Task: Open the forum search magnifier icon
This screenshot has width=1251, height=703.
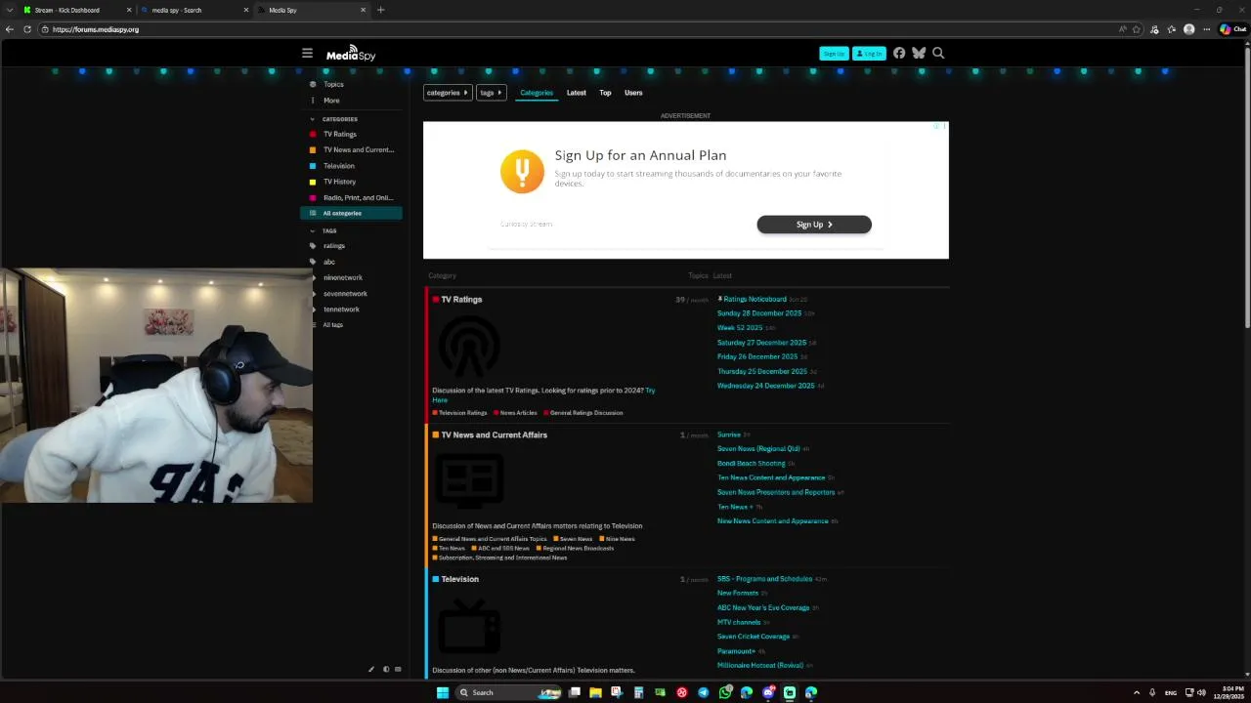Action: coord(938,53)
